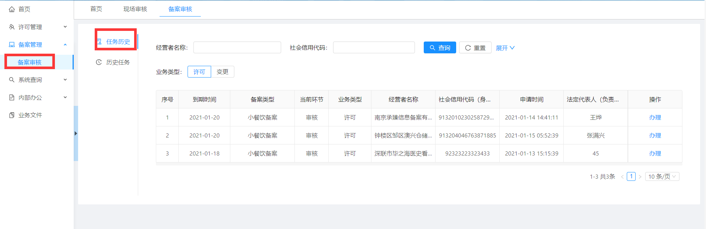
Task: Click the 重置 reset button
Action: (475, 48)
